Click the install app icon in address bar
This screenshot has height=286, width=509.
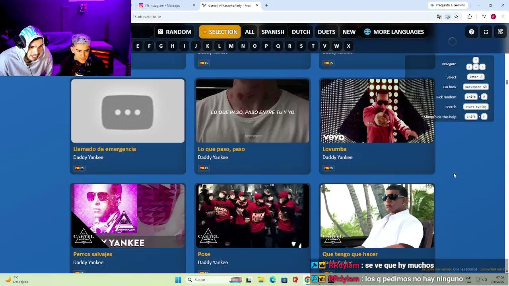(x=448, y=17)
